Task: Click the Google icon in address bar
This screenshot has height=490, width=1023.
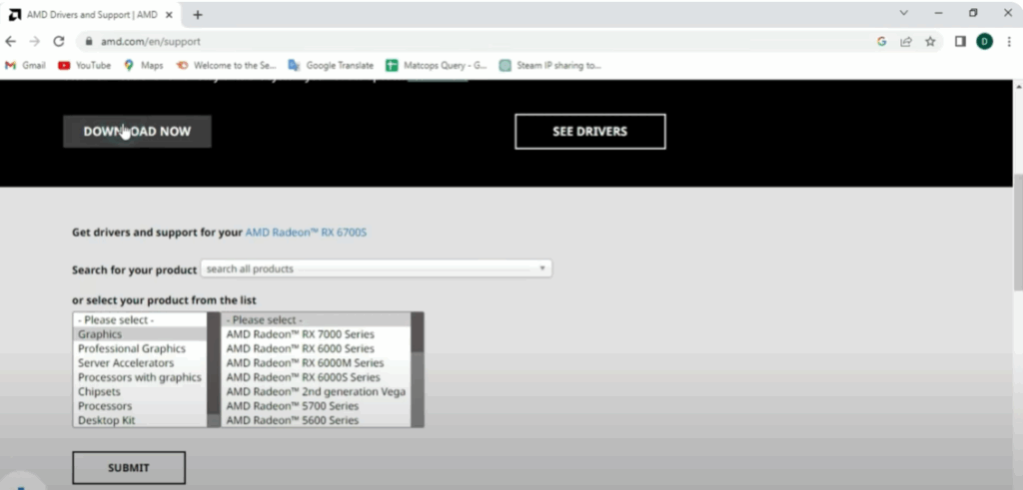Action: [881, 41]
